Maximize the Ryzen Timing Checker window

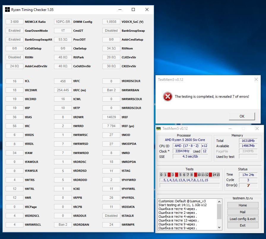[x=133, y=9]
